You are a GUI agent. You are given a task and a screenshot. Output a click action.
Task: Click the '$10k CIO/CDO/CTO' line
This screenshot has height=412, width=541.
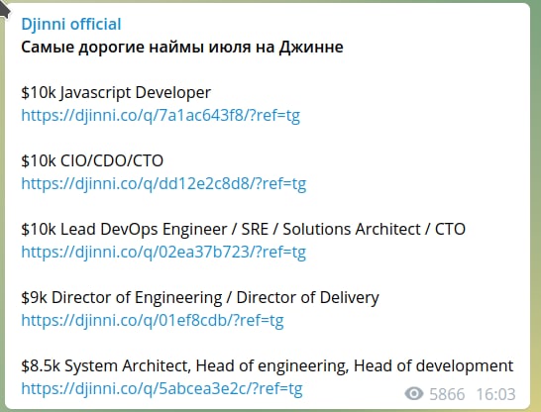(92, 161)
